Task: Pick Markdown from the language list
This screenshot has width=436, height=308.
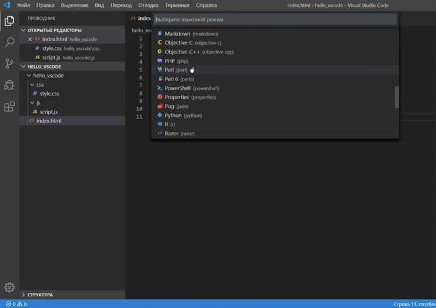Action: click(x=178, y=34)
